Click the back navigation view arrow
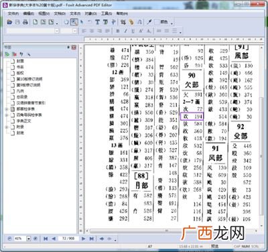The width and height of the screenshot is (268, 252). pos(102,239)
